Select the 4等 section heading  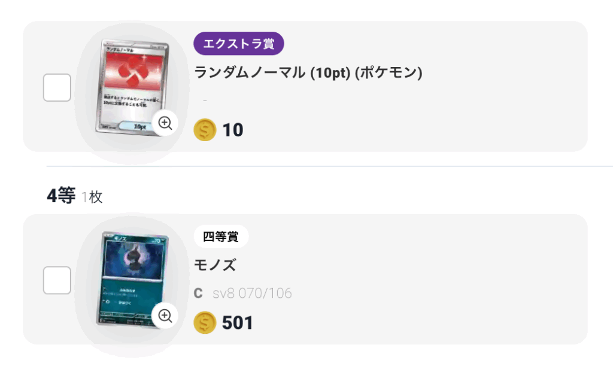tap(61, 196)
